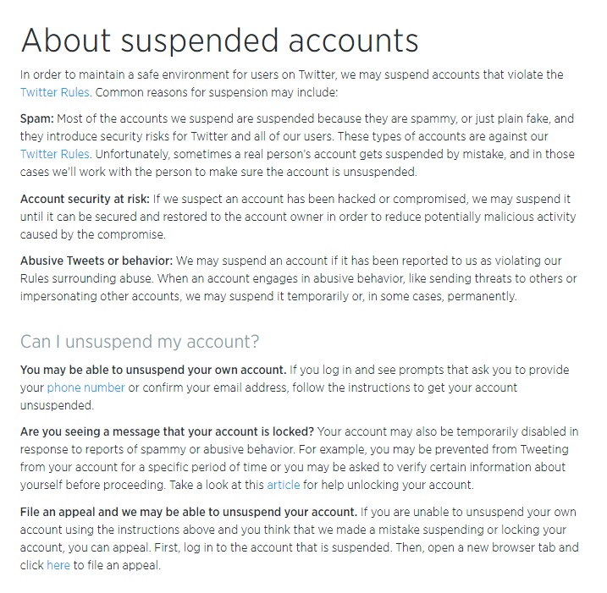607x593 pixels.
Task: Click the word 'unsuspended.' below the phone number link
Action: (56, 405)
